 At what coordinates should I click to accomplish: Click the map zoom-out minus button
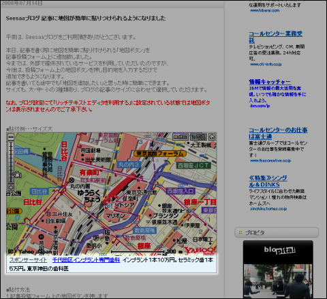(x=11, y=137)
